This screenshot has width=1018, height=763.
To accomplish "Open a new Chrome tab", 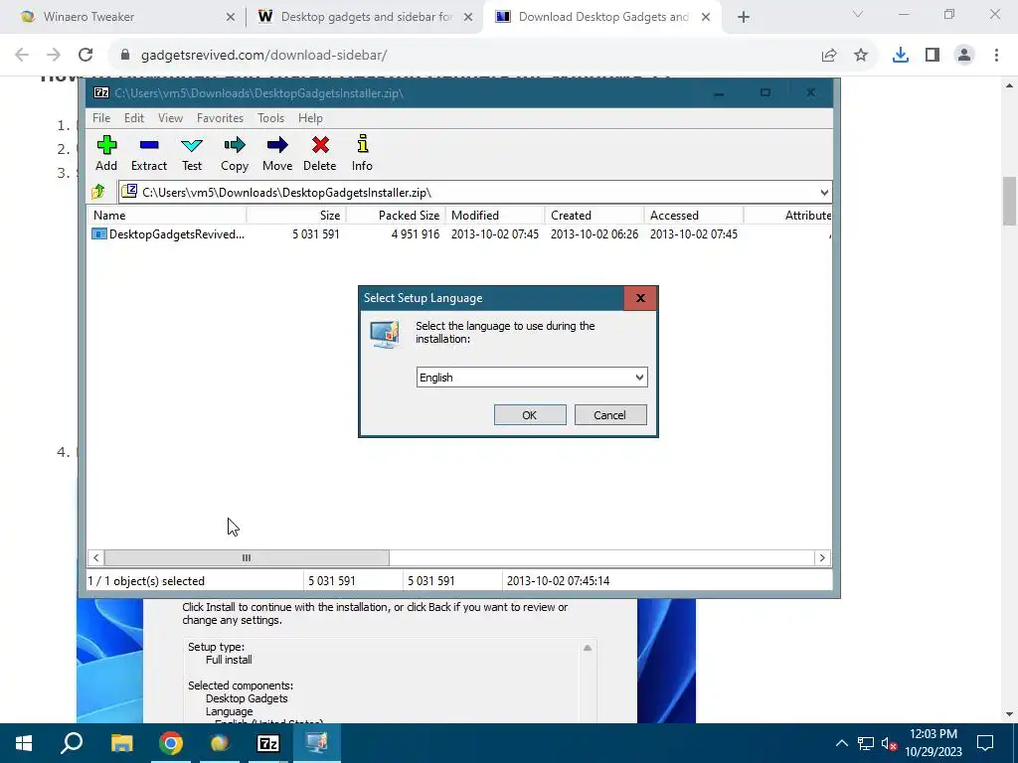I will click(x=744, y=17).
